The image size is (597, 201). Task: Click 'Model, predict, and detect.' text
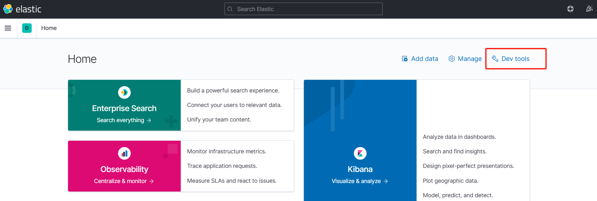point(458,195)
